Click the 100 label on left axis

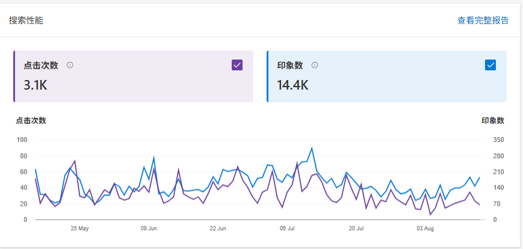tap(22, 140)
